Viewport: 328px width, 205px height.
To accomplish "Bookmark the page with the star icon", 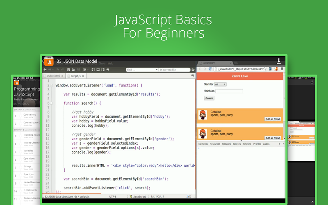I will pos(265,69).
